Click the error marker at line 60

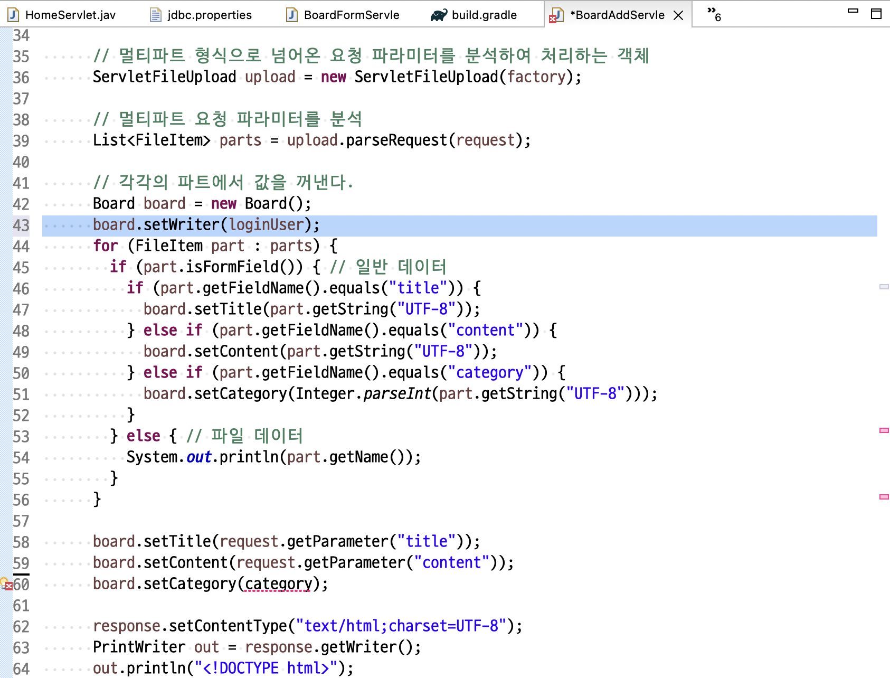pos(6,584)
